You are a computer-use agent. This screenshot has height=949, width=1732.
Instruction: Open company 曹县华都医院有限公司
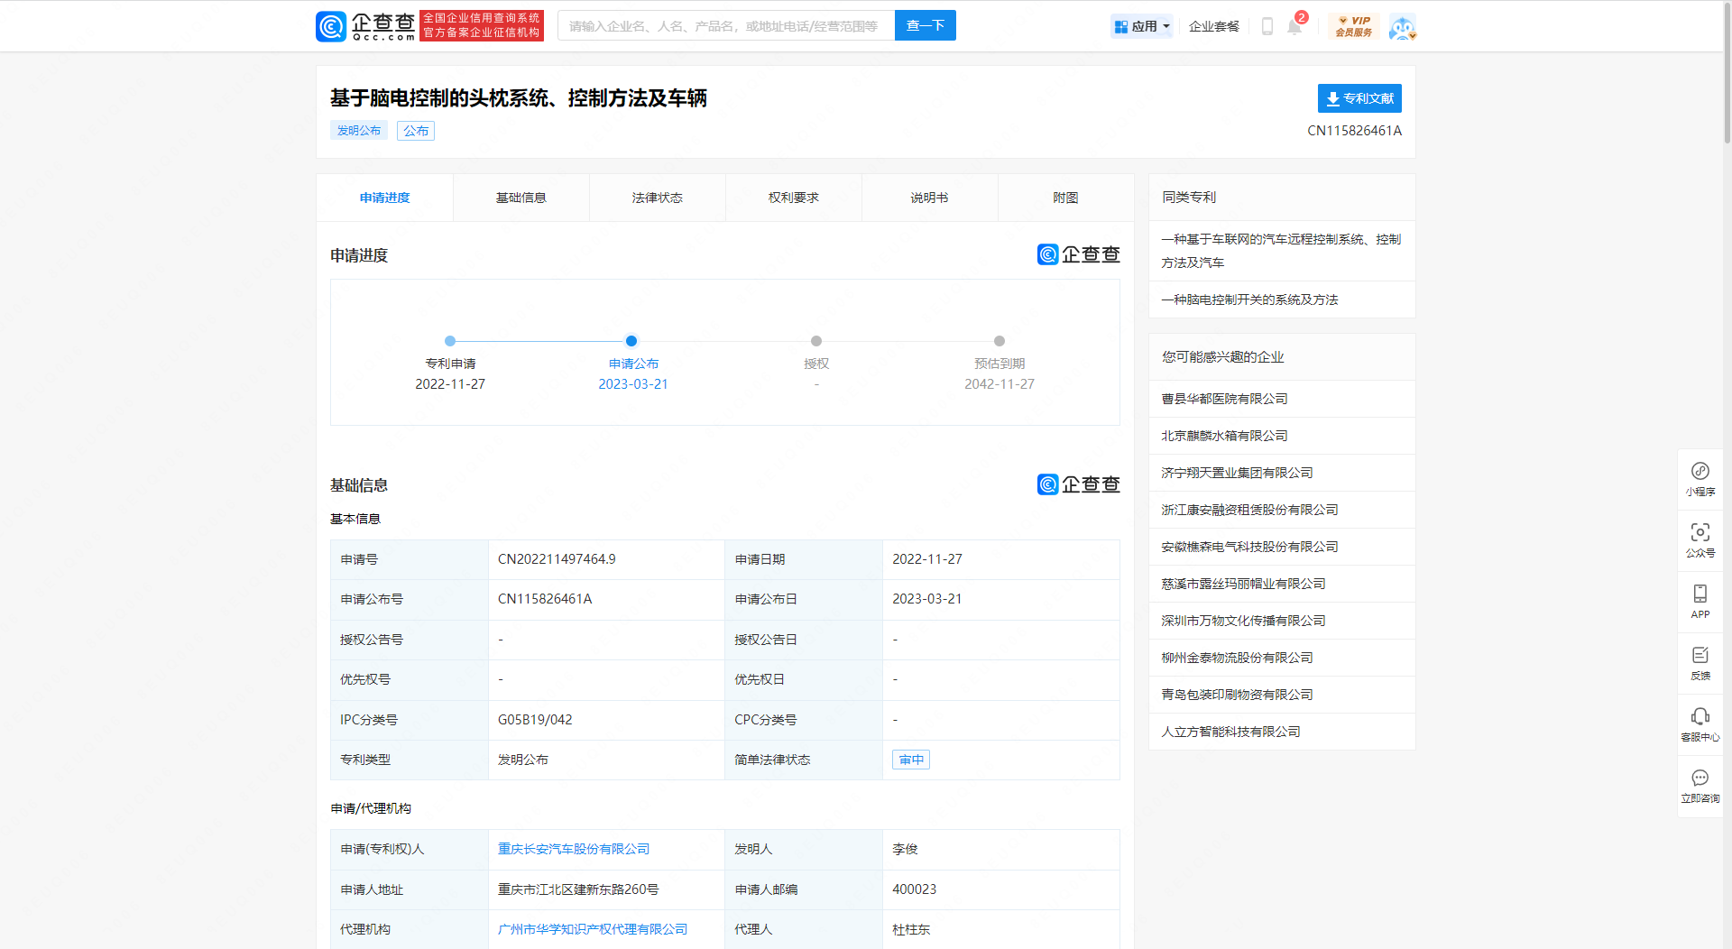1224,399
